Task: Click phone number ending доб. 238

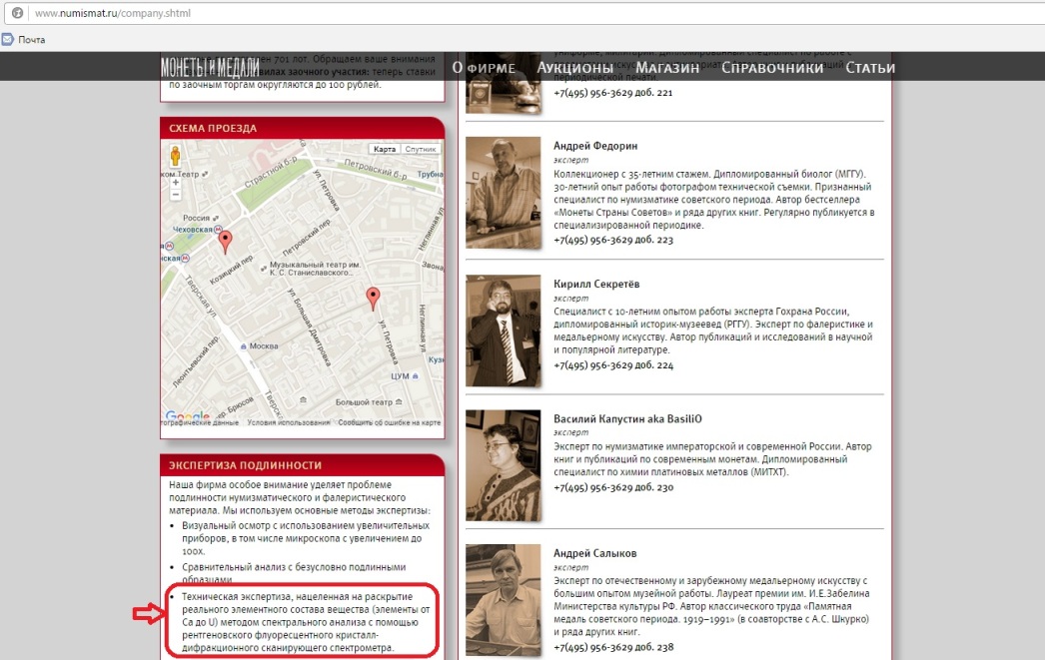Action: pos(613,647)
